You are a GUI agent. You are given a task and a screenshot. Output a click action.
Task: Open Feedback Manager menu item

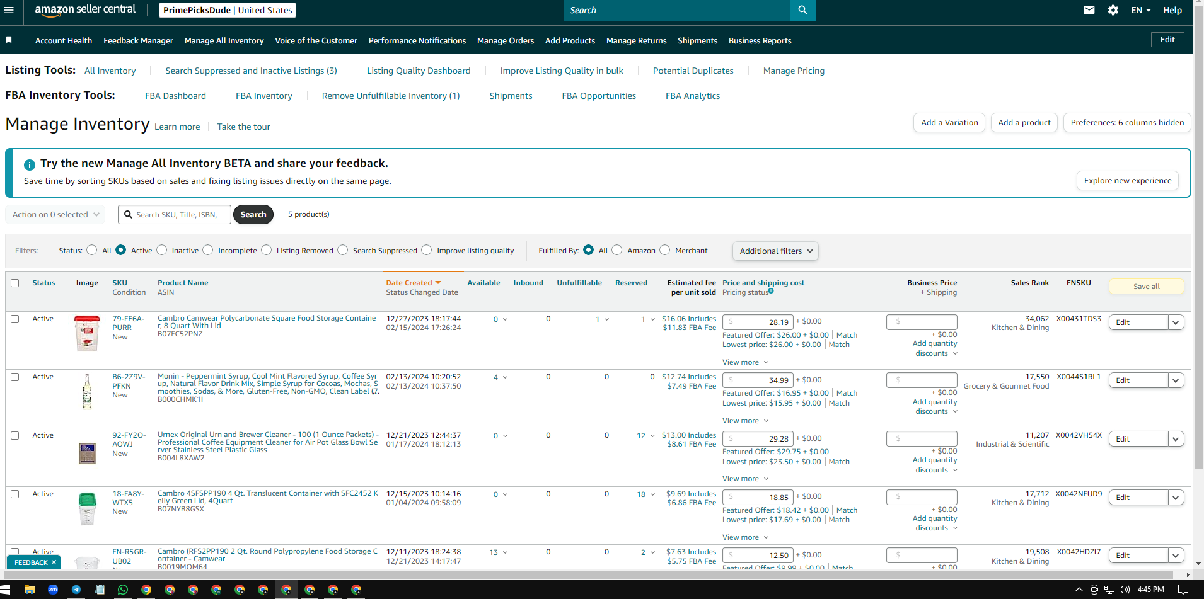click(138, 40)
